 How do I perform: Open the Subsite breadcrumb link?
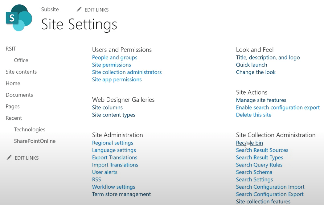(x=50, y=9)
